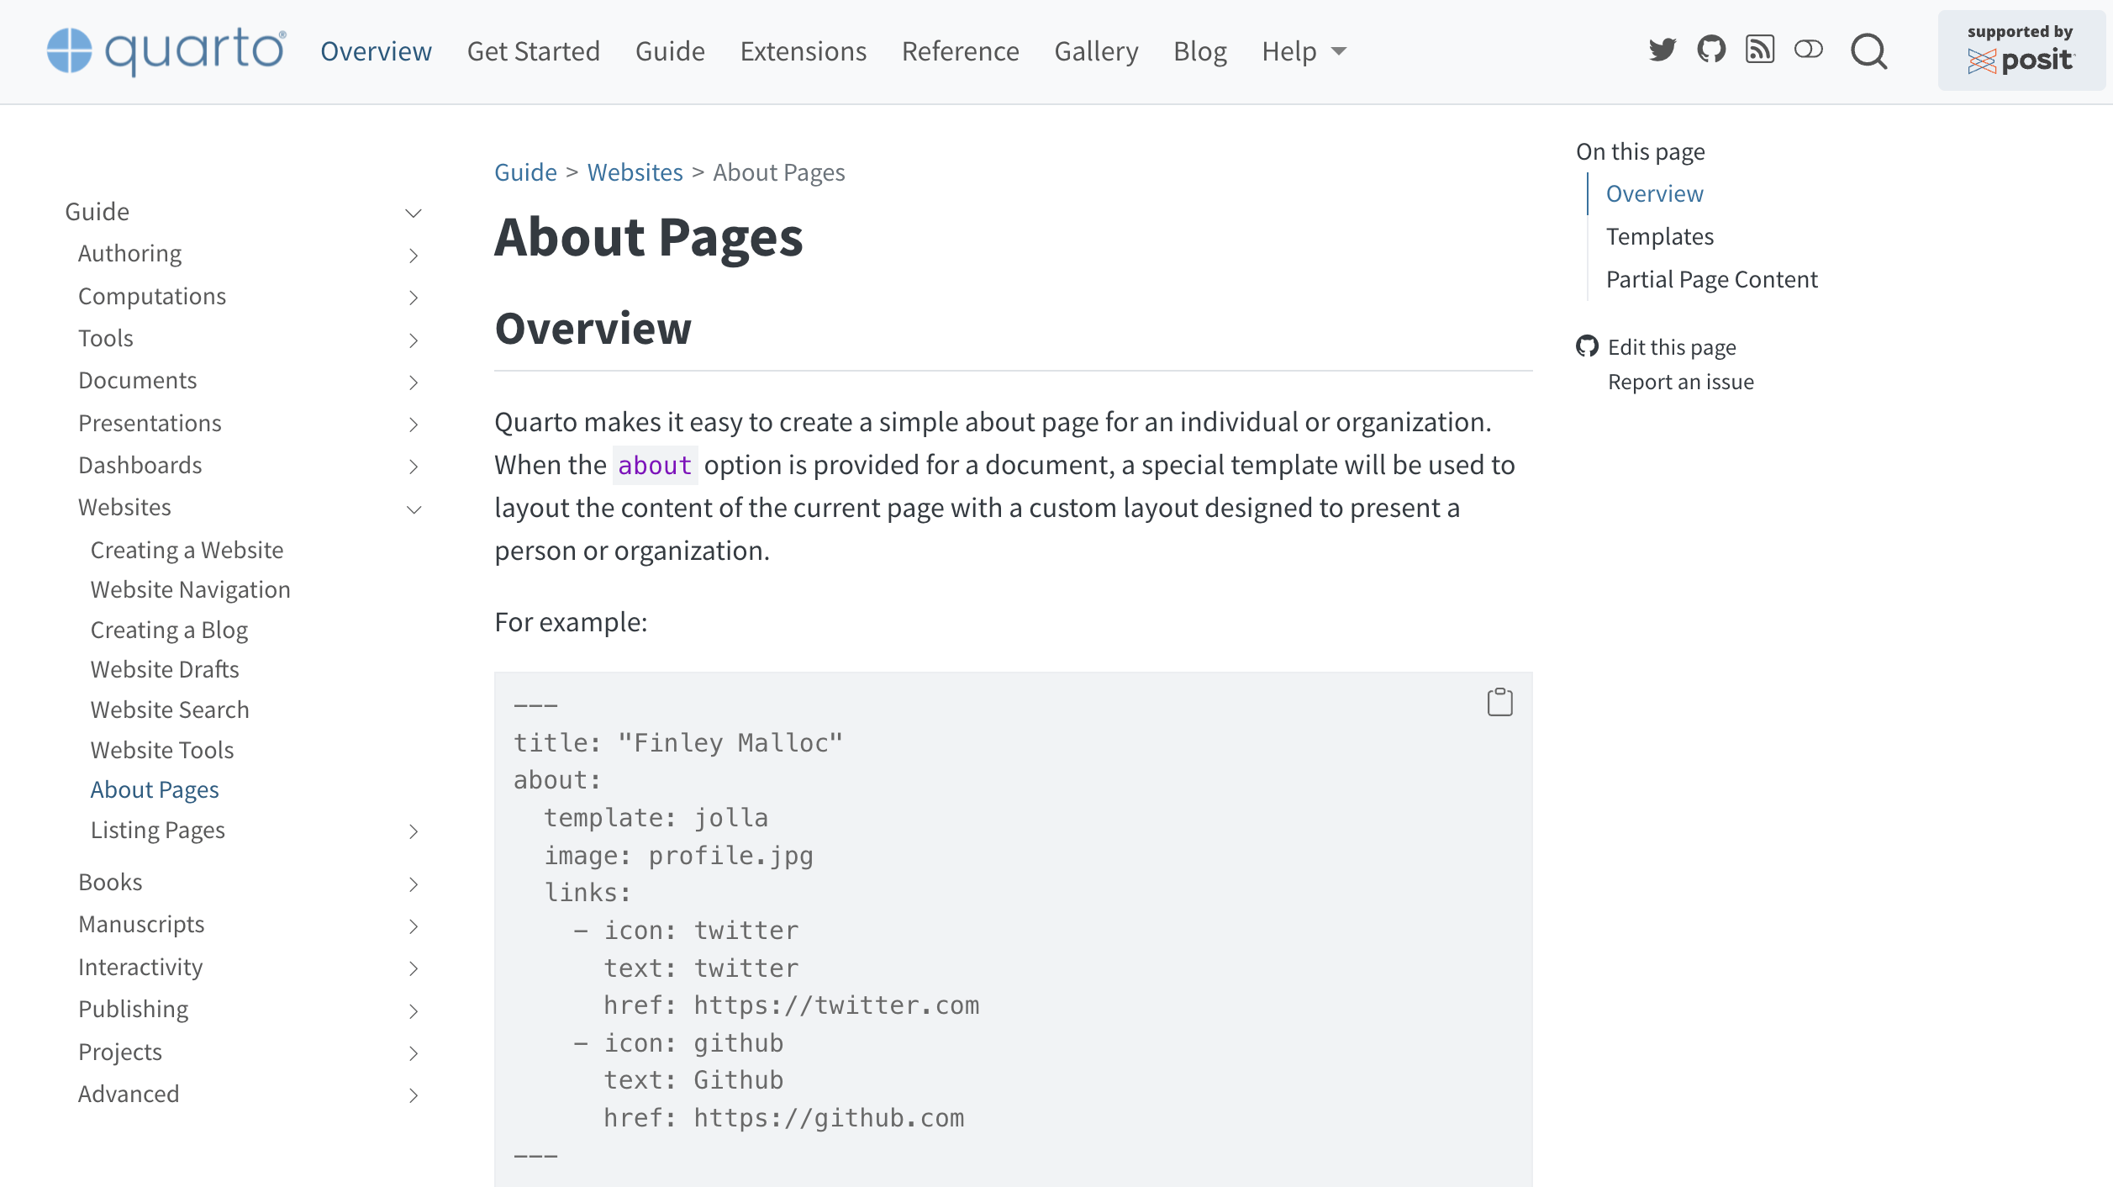
Task: Go to Get Started in navbar
Action: (533, 51)
